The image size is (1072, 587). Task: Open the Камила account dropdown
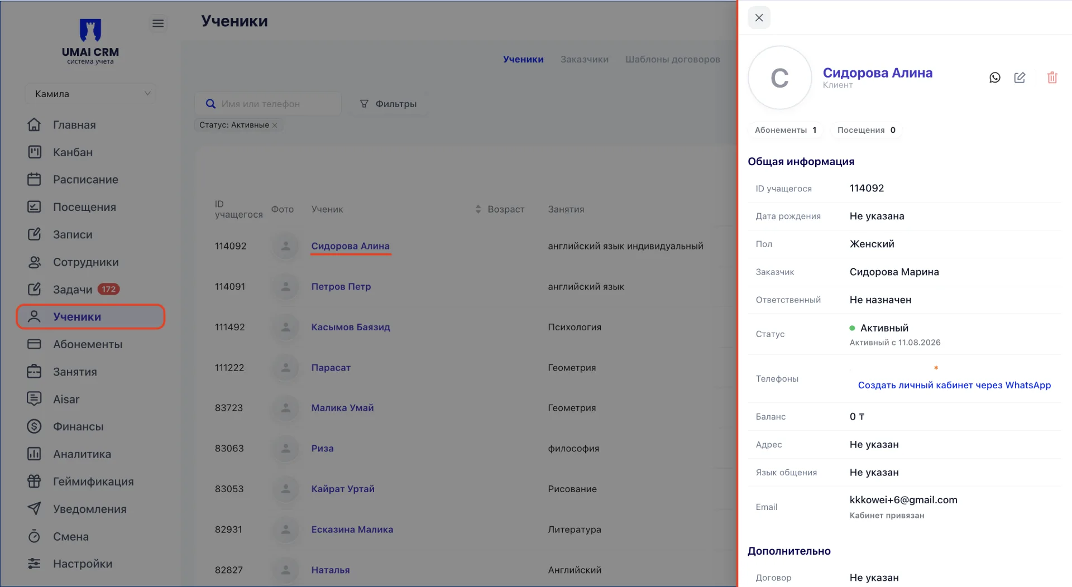(x=90, y=94)
